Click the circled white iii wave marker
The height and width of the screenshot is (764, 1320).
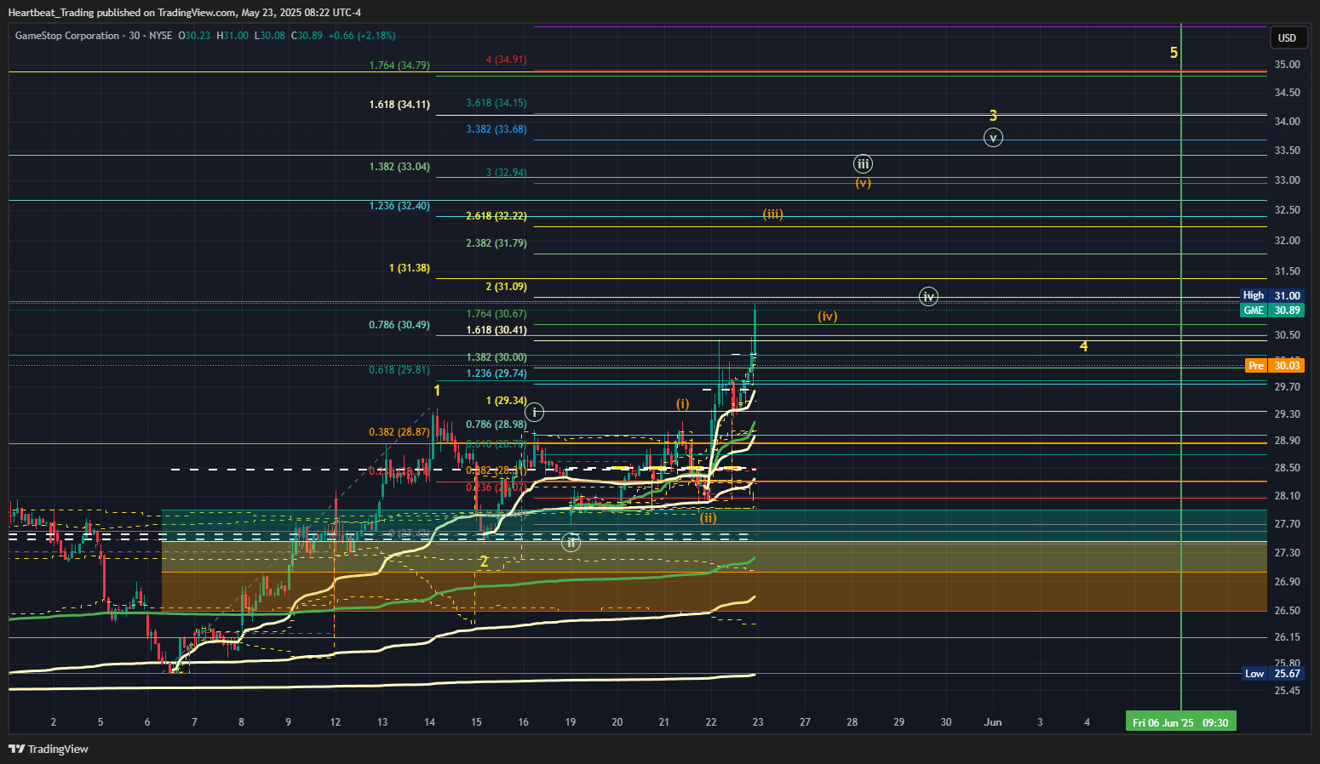coord(863,164)
